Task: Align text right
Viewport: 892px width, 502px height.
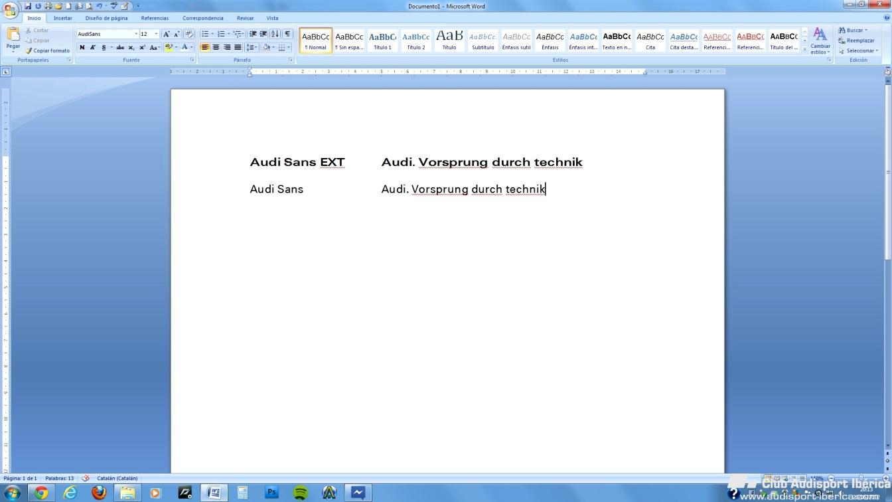Action: (x=227, y=47)
